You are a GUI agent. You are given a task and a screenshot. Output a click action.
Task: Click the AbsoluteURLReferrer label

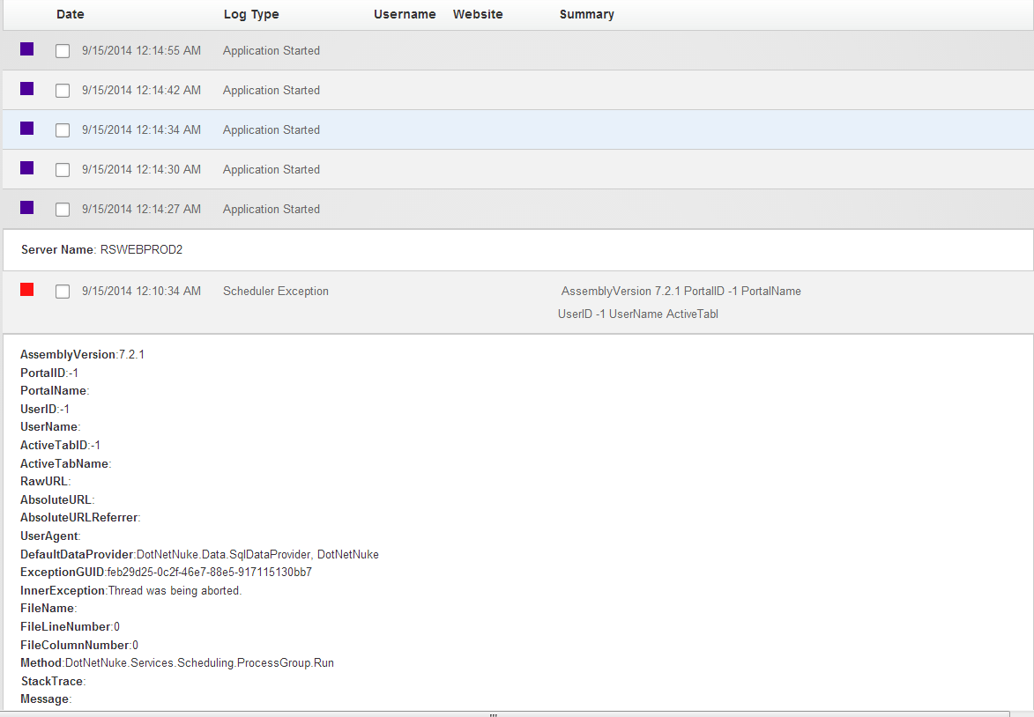tap(80, 518)
